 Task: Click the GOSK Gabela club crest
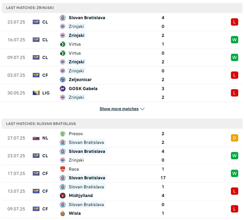point(63,89)
